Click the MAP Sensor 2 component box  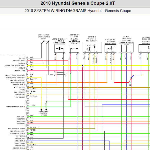[110, 49]
